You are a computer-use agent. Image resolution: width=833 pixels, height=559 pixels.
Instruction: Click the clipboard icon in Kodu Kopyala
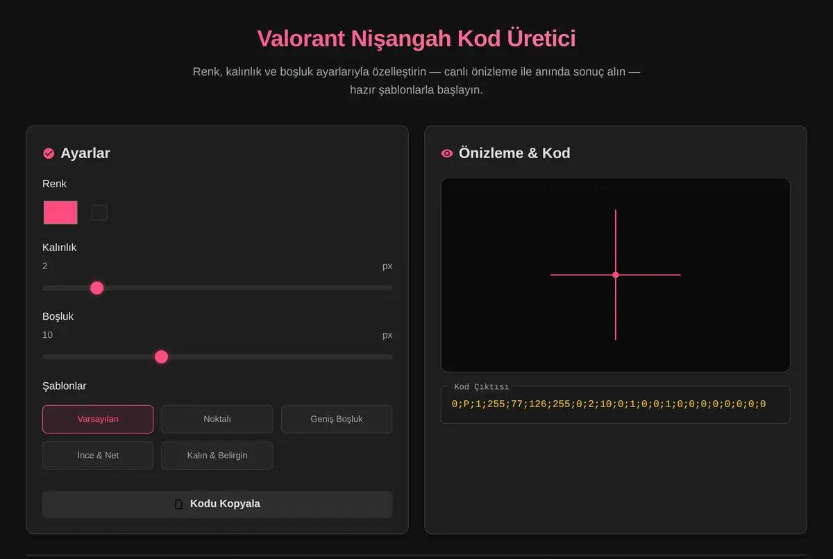point(179,504)
